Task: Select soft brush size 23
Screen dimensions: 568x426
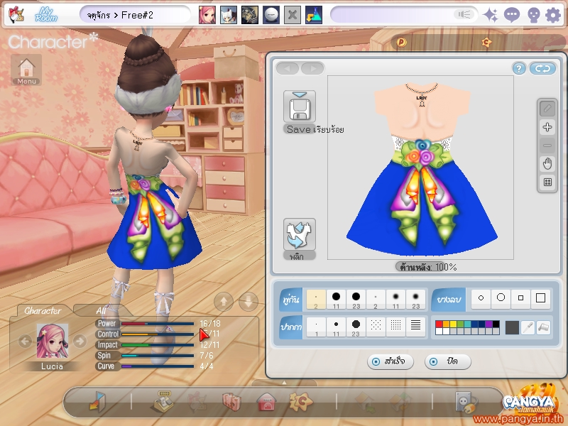Action: point(415,300)
